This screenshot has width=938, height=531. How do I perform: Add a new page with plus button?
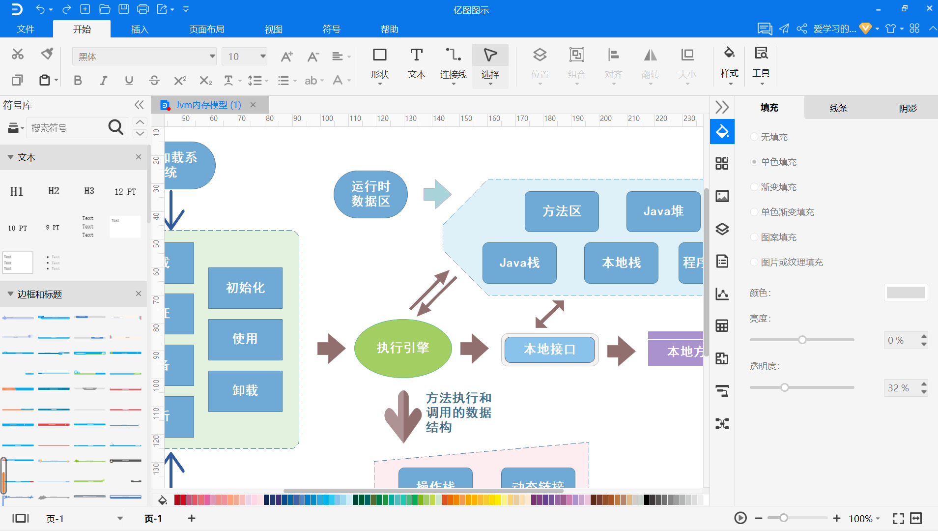192,518
